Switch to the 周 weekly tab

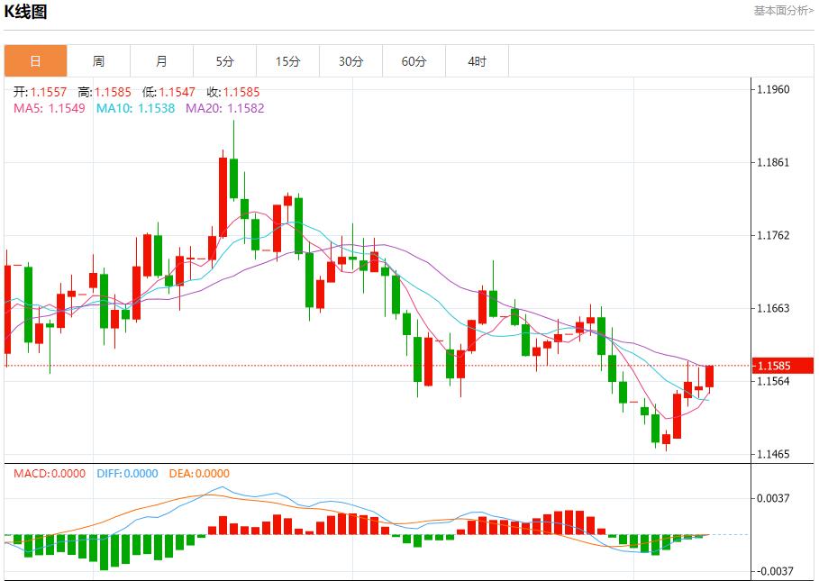click(x=98, y=61)
